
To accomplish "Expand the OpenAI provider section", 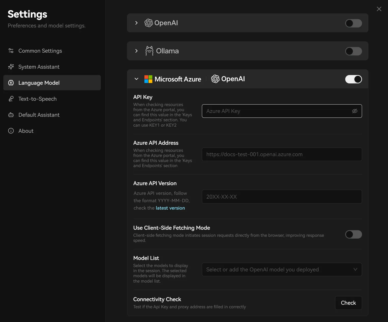I will pos(136,23).
